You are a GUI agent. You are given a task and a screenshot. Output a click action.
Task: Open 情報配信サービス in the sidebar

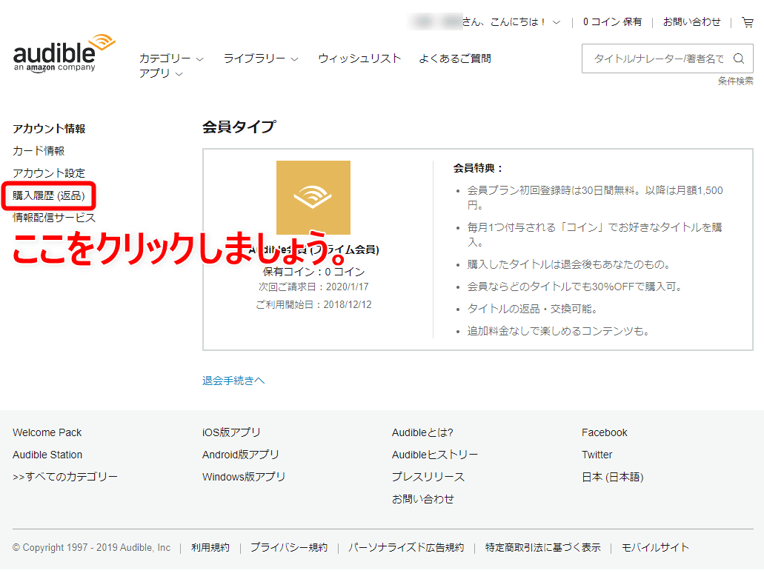coord(53,217)
